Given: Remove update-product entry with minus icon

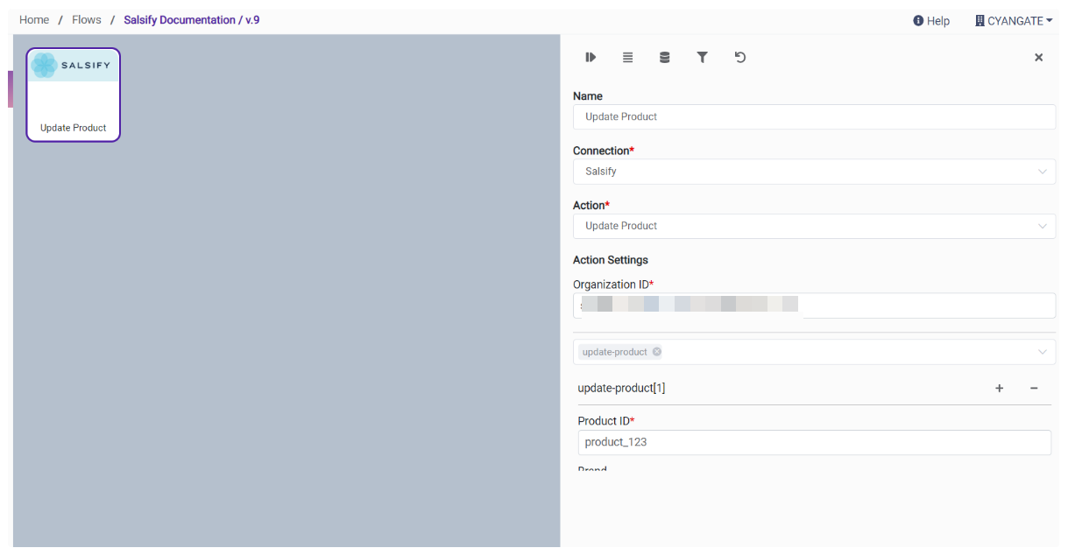Looking at the screenshot, I should tap(1034, 389).
